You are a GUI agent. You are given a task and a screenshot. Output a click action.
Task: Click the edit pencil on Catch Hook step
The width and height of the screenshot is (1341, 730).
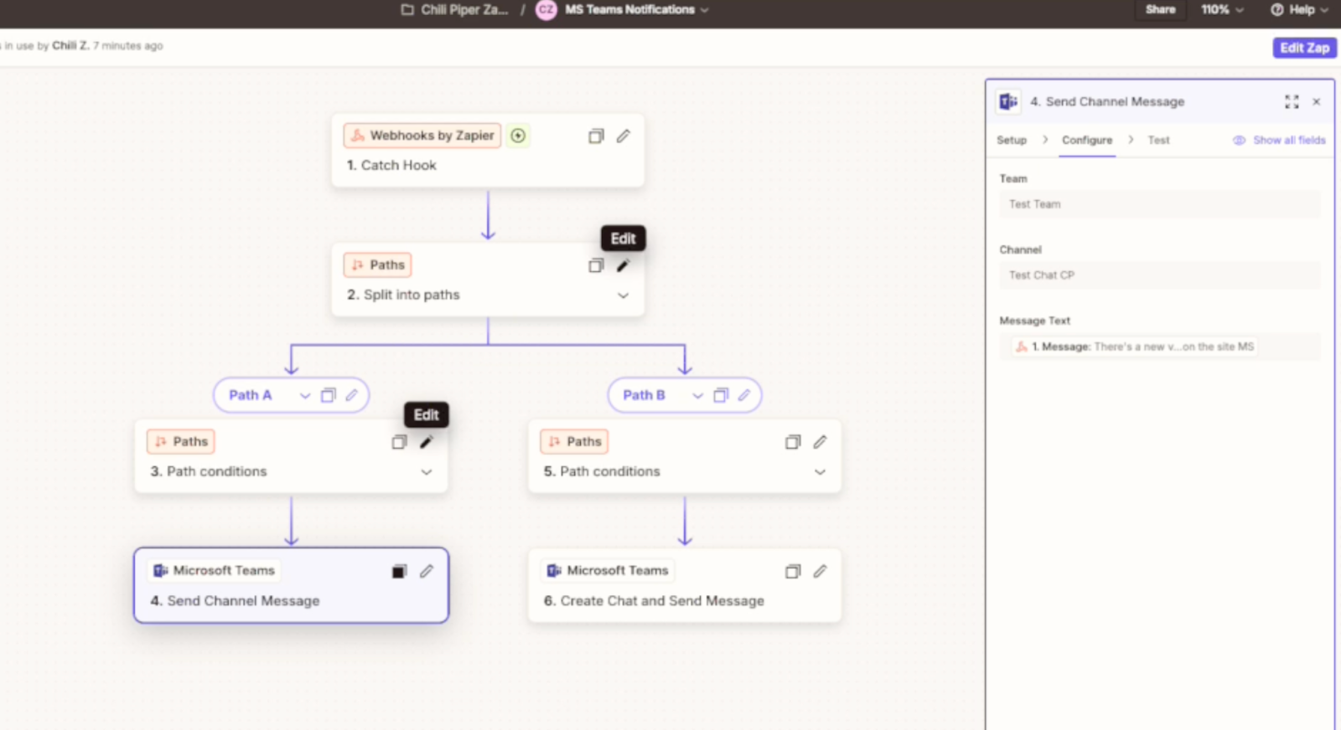[623, 136]
